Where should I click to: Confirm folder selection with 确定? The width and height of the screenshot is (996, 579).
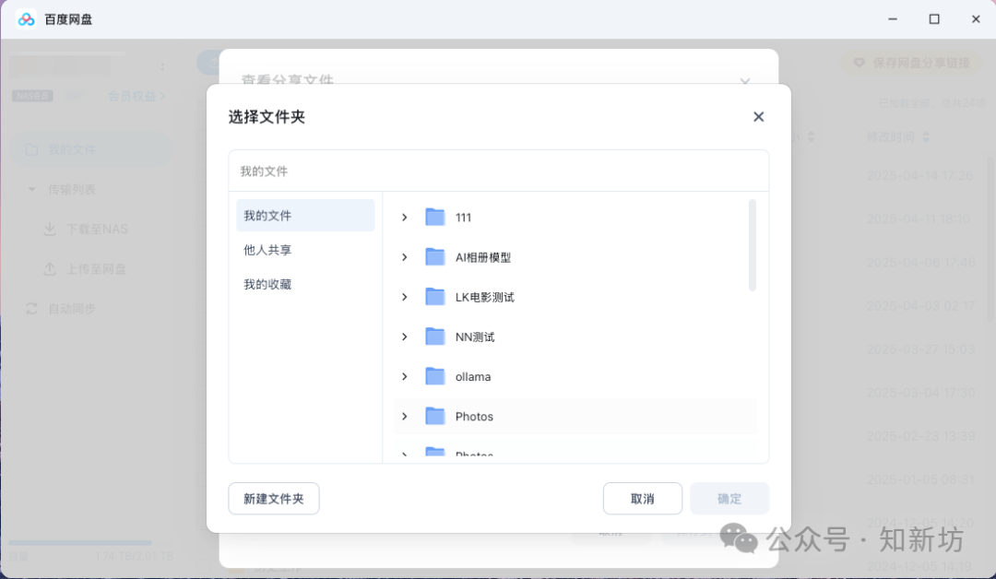click(x=729, y=498)
